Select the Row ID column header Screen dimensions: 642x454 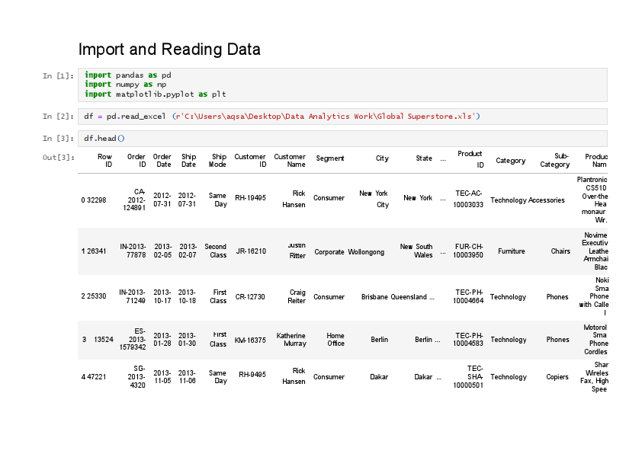[104, 160]
